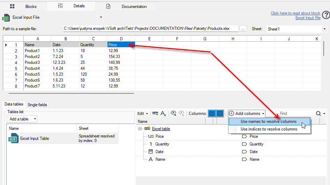Screen dimensions: 330x185
Task: Click 'Spreadsheet resolved by index: 0' cell
Action: 97,138
